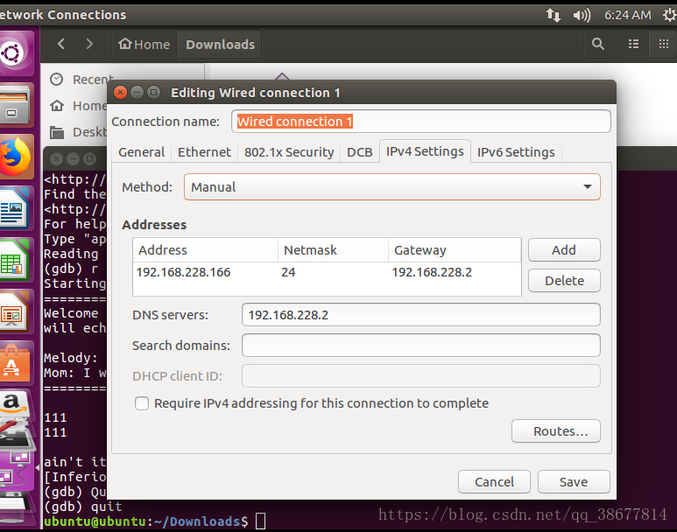Switch to the DCB tab
Screen dimensions: 677x532
(360, 152)
